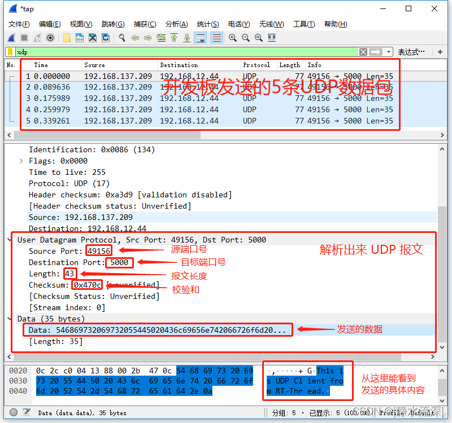
Task: Collapse the User Datagram Protocol tree node
Action: (x=10, y=240)
